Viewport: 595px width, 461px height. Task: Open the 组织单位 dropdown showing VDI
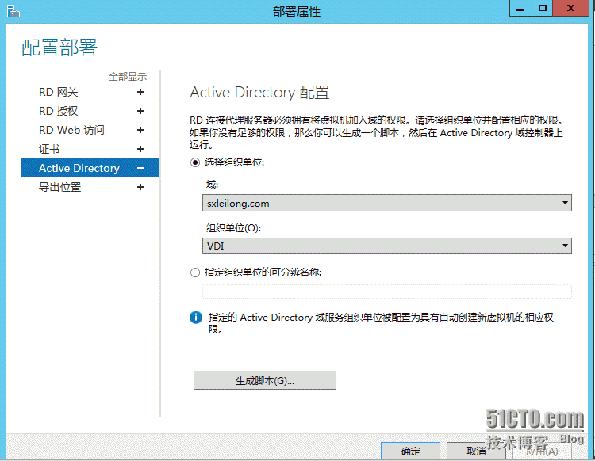coord(565,246)
